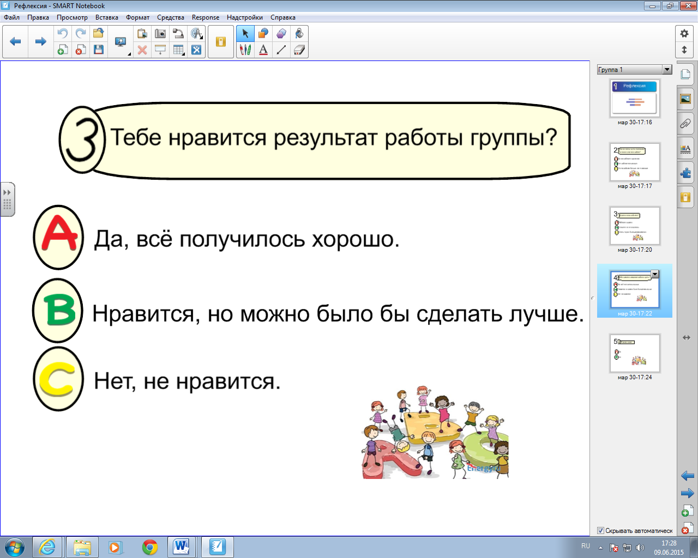This screenshot has height=558, width=698.
Task: Open page 5 thumbnail in Page Sorter
Action: [x=635, y=353]
